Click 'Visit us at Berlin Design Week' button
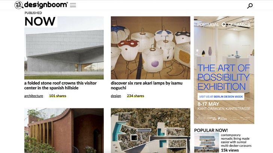Screen dimensions: 273x153 pos(221,96)
